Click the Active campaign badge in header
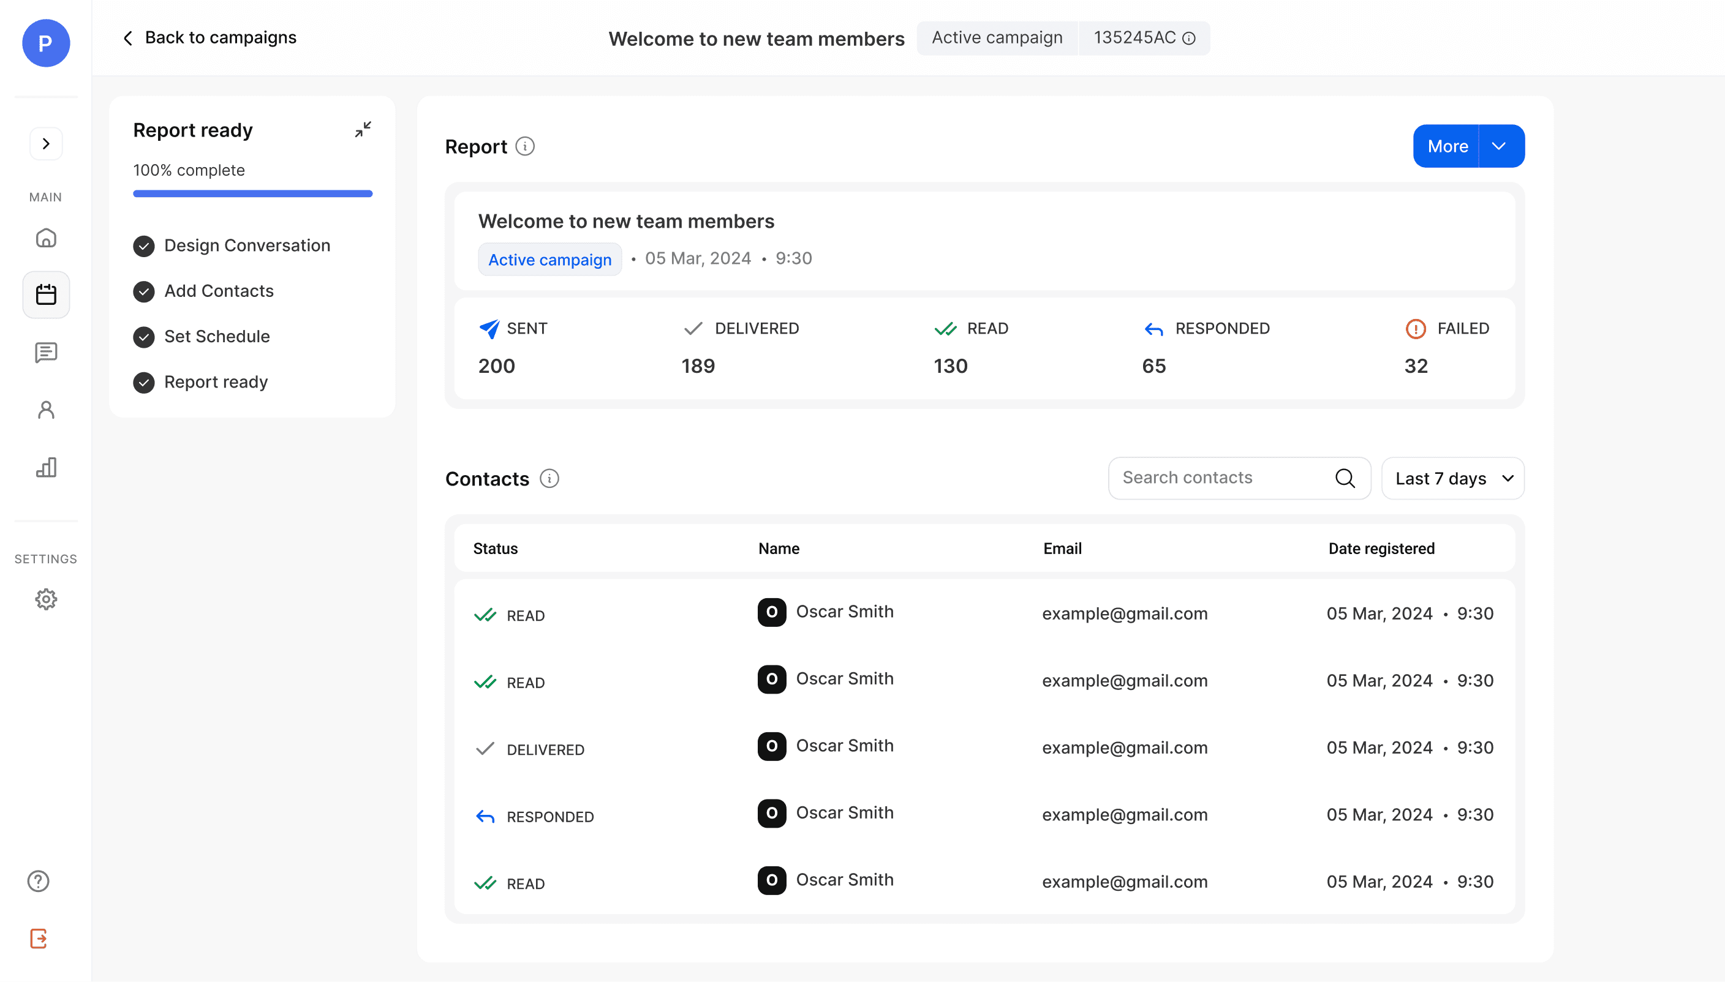 click(x=997, y=38)
